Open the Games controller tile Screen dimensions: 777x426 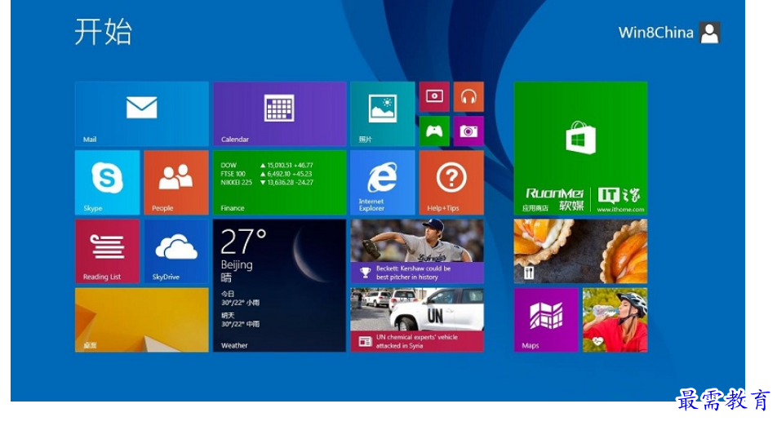coord(434,131)
